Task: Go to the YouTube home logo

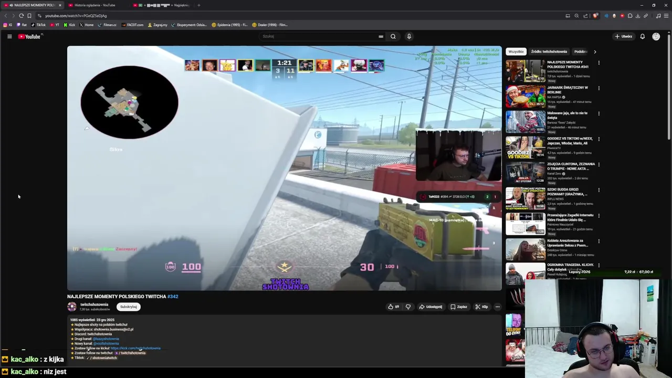Action: point(29,36)
